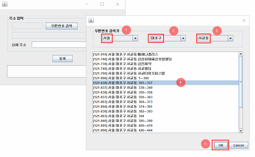The width and height of the screenshot is (255, 157).
Task: Click the 상세 주소 text field
Action: 59,45
